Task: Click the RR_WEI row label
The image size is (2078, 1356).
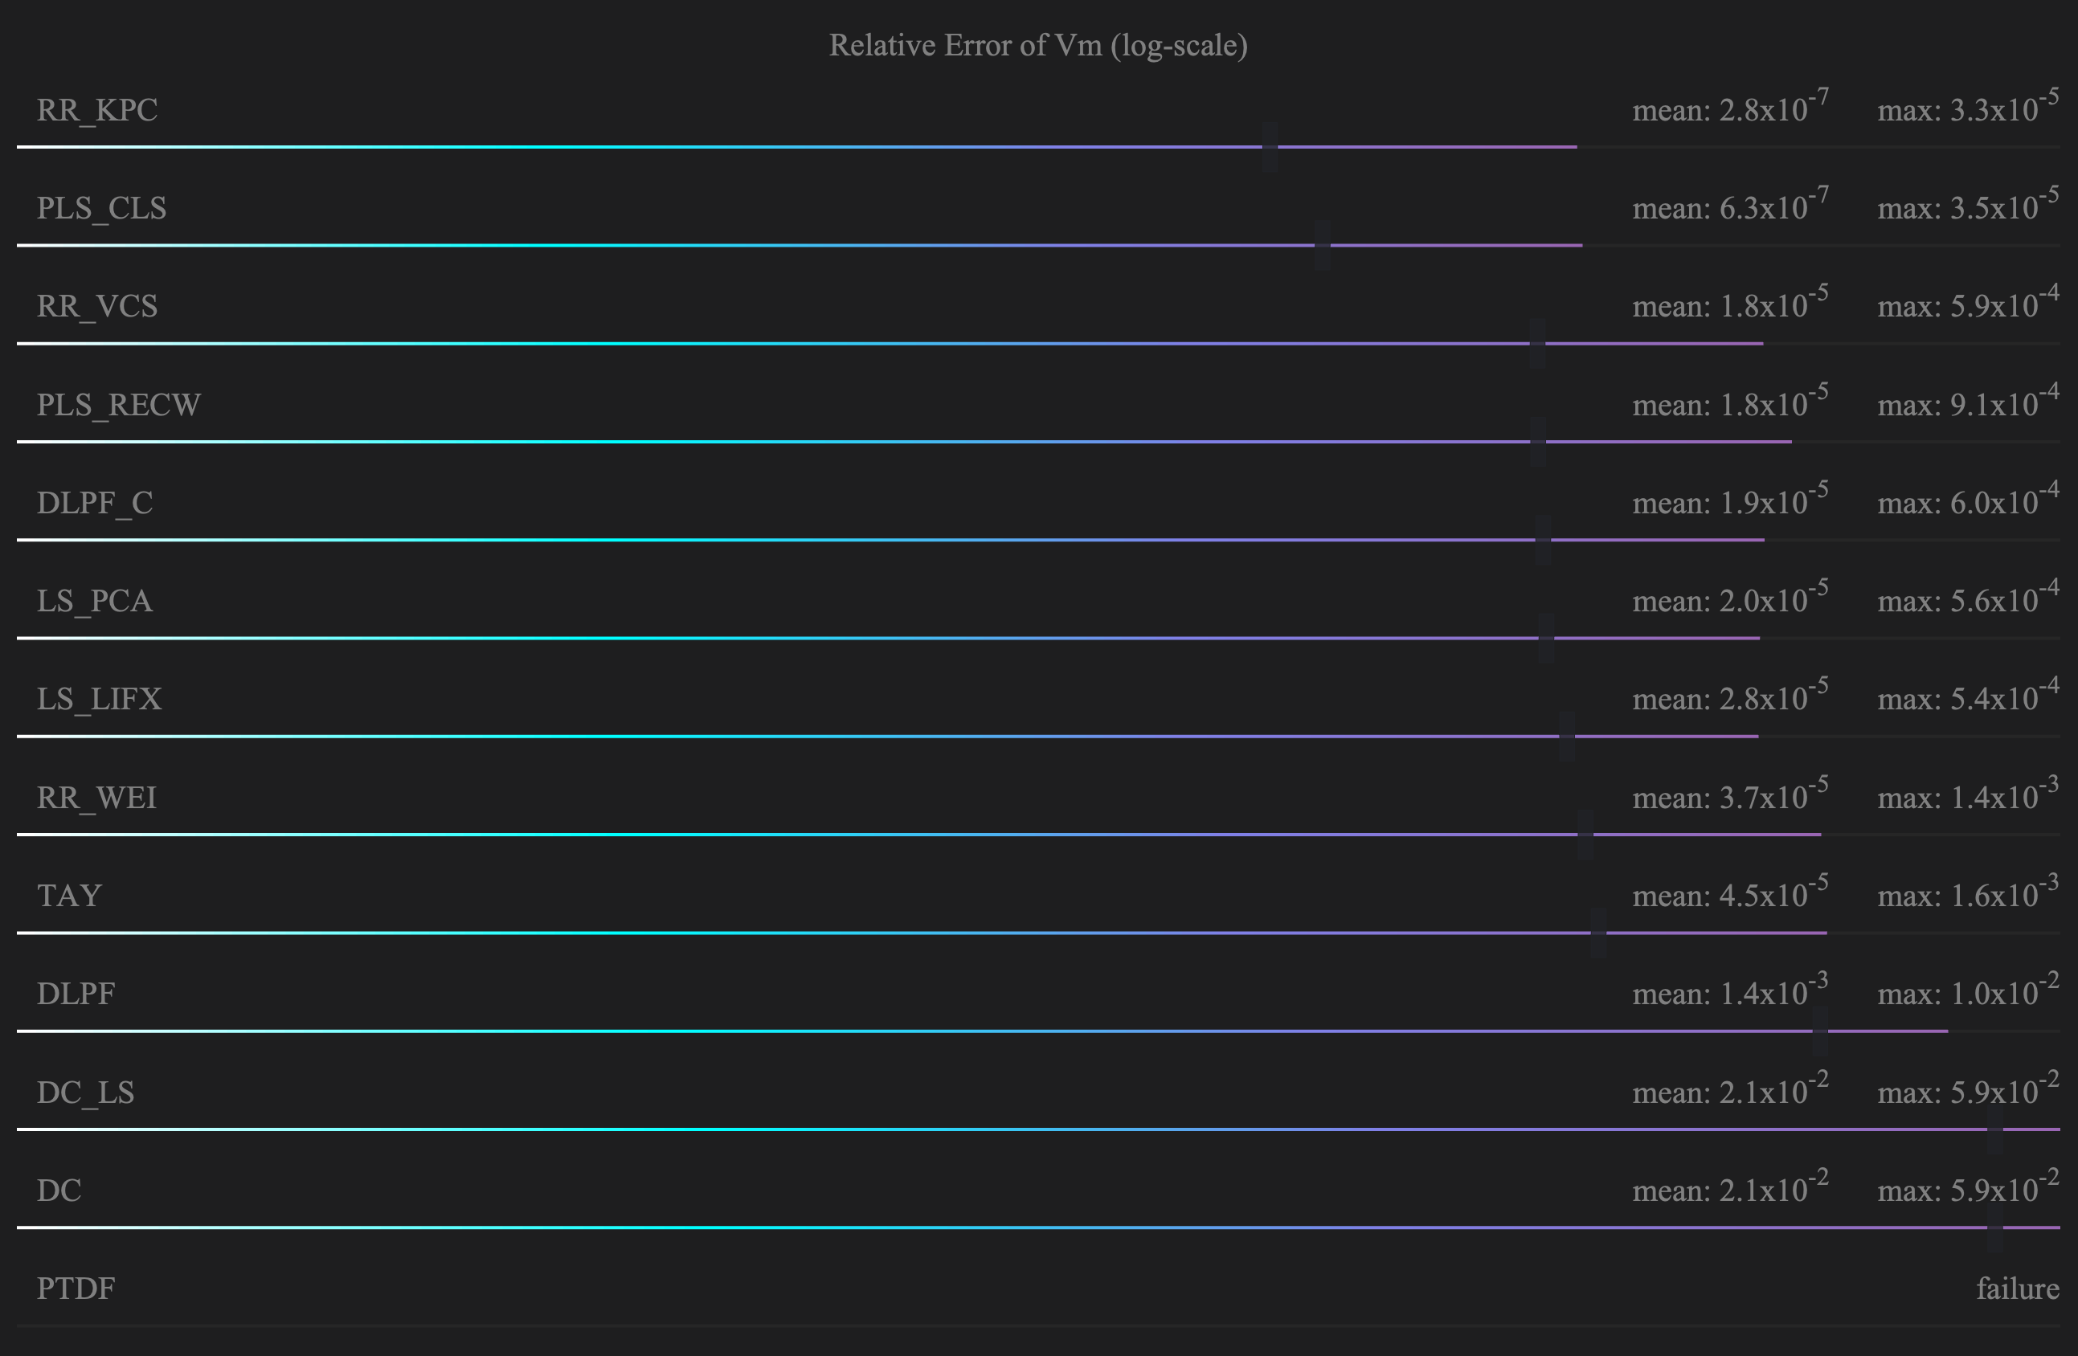Action: 97,798
